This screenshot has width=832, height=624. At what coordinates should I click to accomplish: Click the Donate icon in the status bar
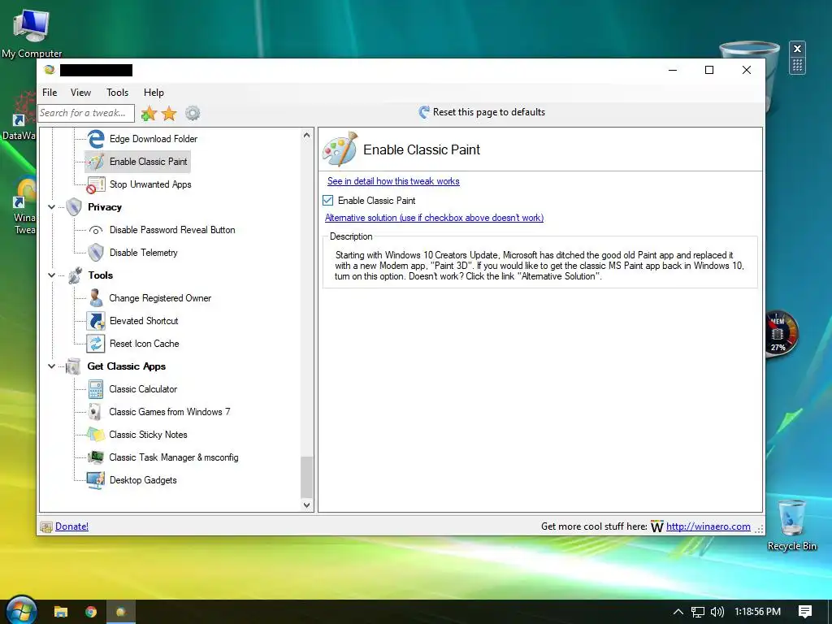point(46,526)
